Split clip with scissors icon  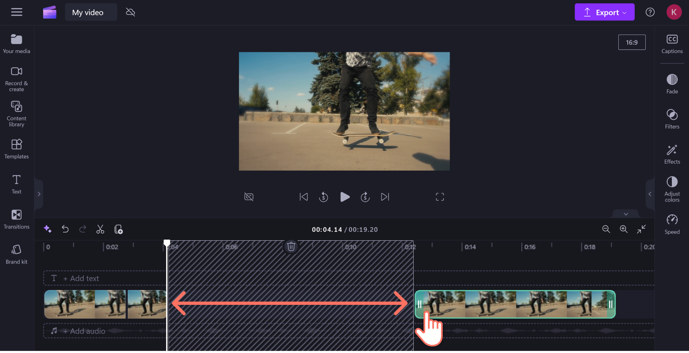[x=100, y=229]
